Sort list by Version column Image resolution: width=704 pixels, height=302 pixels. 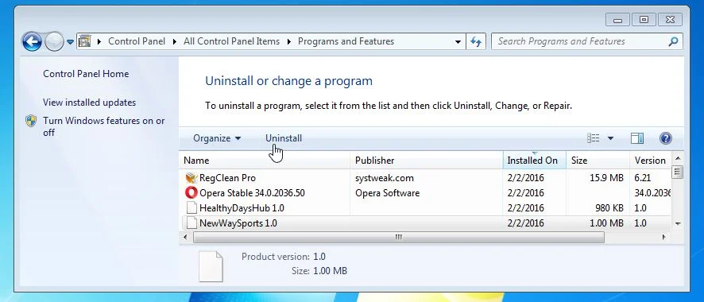pyautogui.click(x=650, y=161)
